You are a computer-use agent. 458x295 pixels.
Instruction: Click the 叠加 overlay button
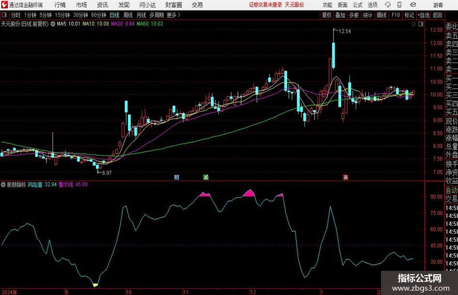point(340,15)
